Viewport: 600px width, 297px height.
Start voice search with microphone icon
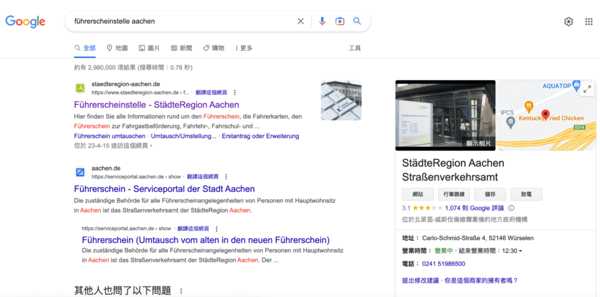point(322,22)
